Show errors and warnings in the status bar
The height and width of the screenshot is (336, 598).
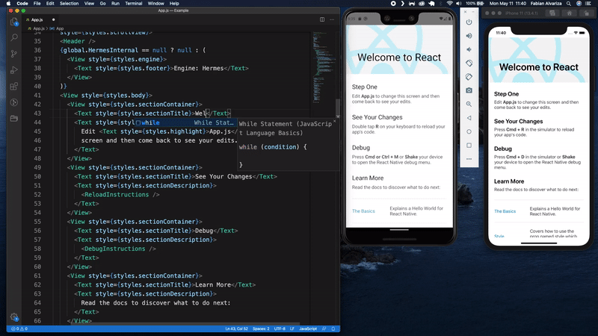19,329
